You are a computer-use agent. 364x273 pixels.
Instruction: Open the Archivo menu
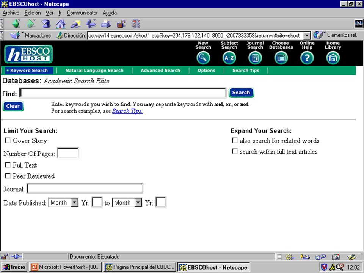click(11, 13)
